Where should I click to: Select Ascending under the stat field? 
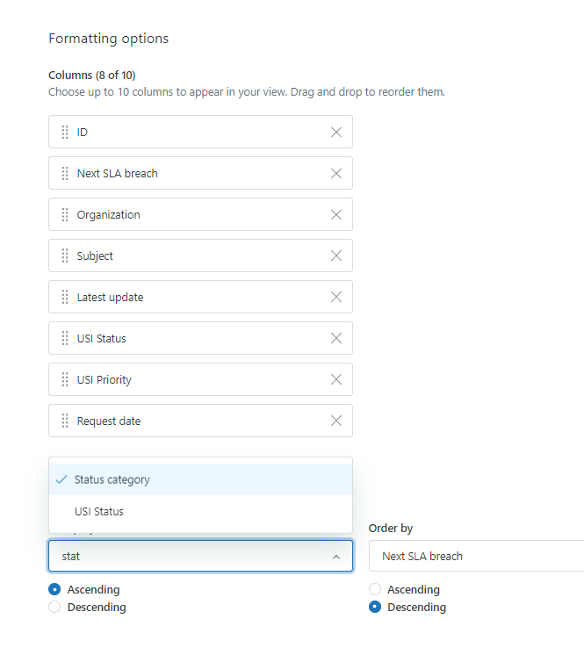point(55,590)
